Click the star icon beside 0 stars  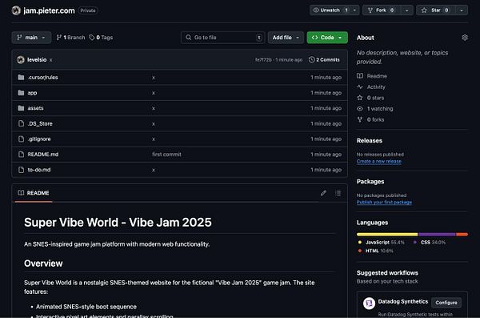tap(360, 98)
